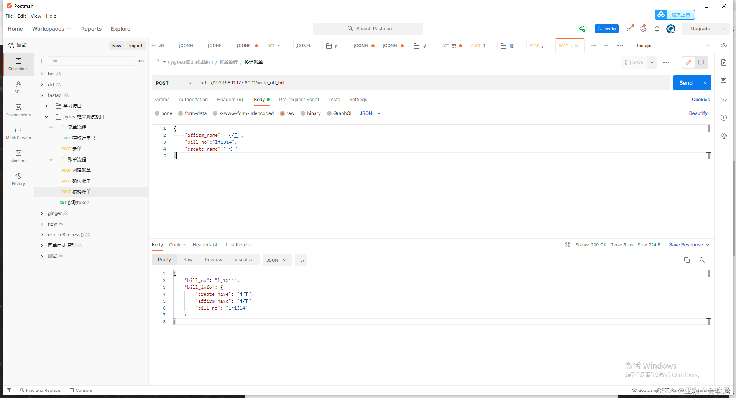Image resolution: width=736 pixels, height=398 pixels.
Task: Click the sync status cloud icon
Action: (x=582, y=29)
